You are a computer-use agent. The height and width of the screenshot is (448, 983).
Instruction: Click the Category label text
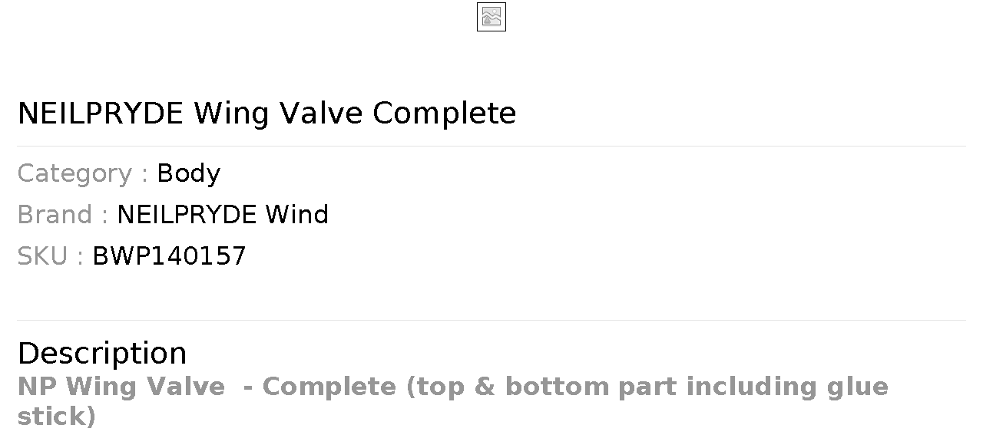pos(75,173)
